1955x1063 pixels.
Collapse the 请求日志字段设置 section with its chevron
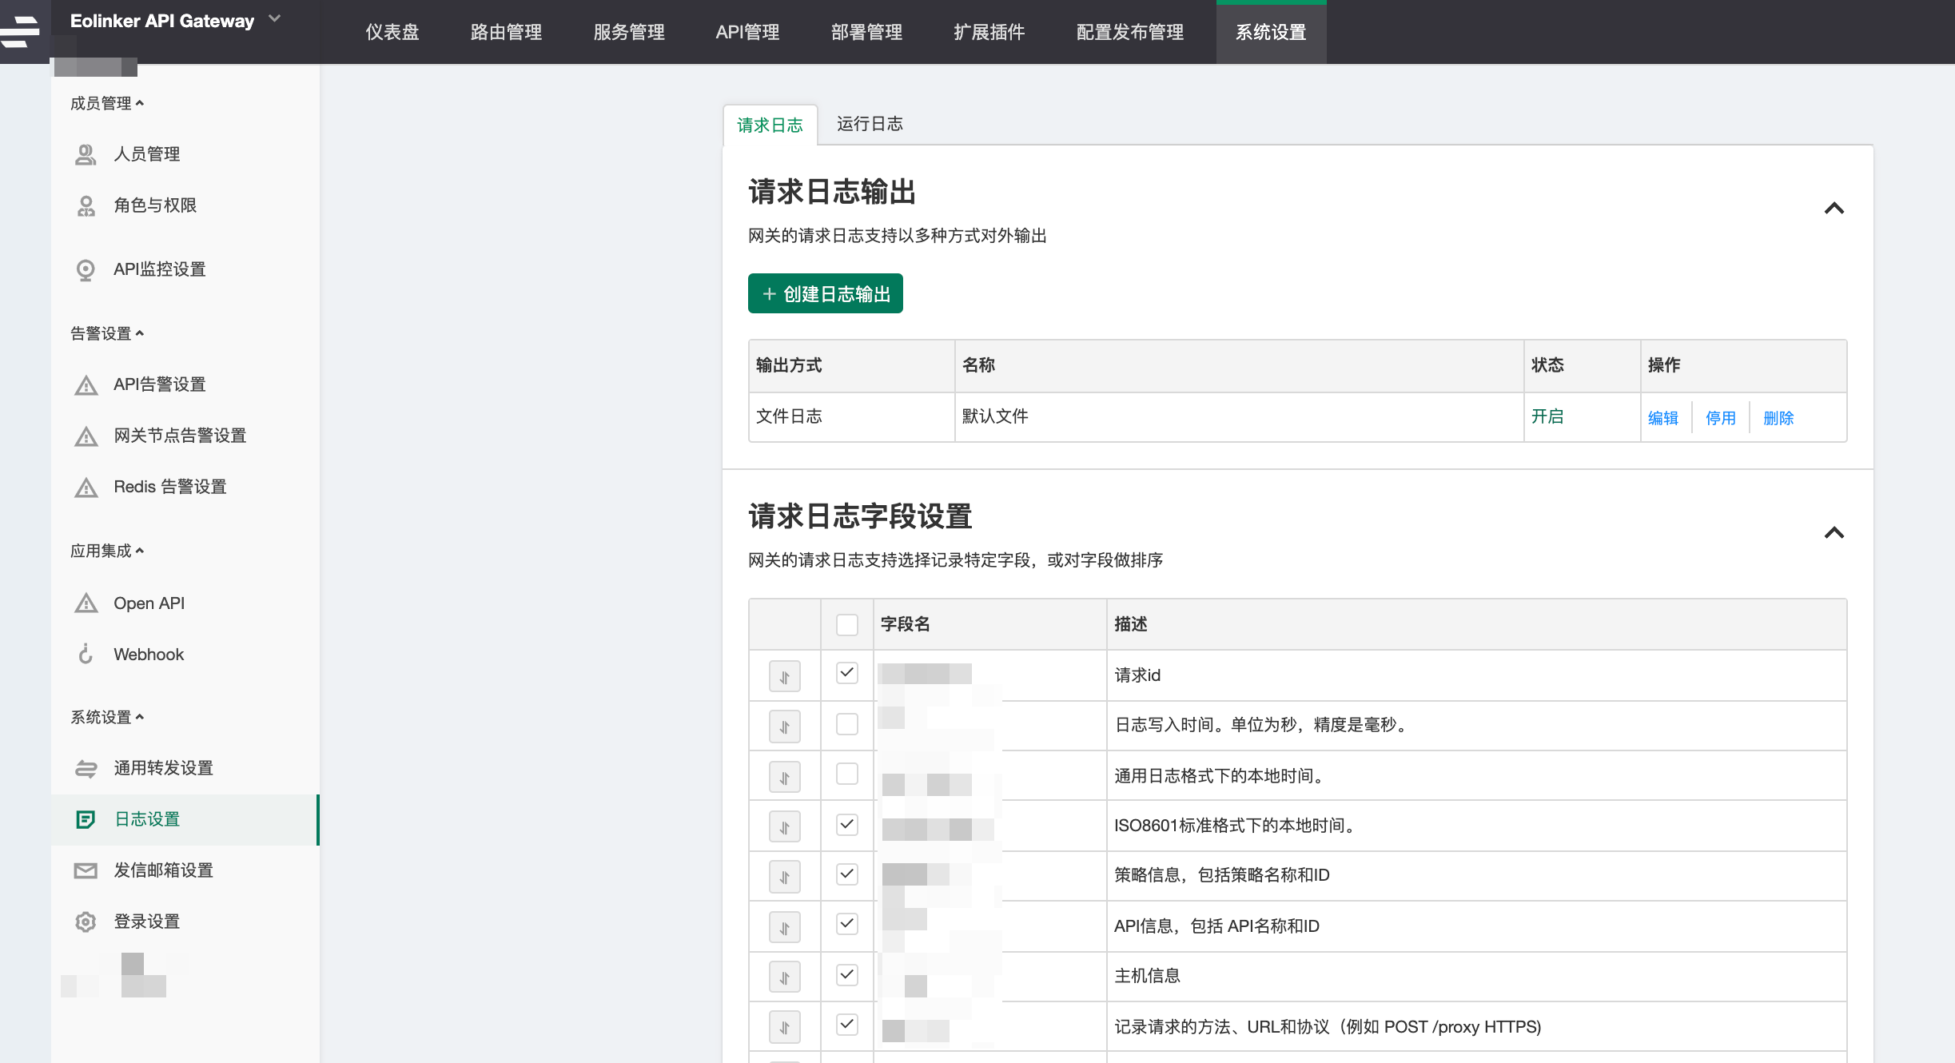point(1834,533)
